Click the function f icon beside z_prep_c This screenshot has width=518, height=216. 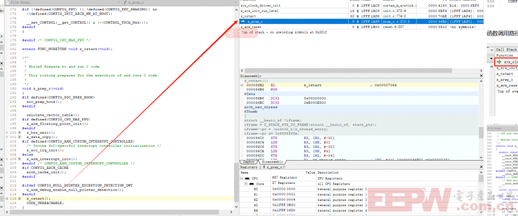[x=125, y=2]
